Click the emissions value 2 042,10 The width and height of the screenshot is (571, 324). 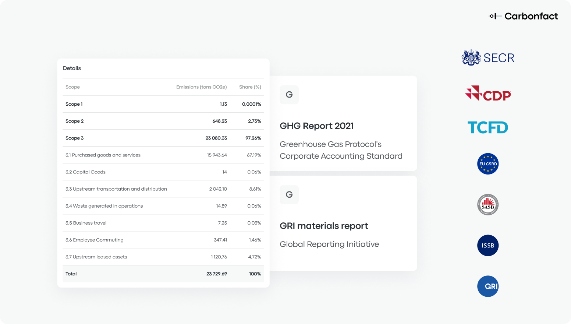coord(218,189)
